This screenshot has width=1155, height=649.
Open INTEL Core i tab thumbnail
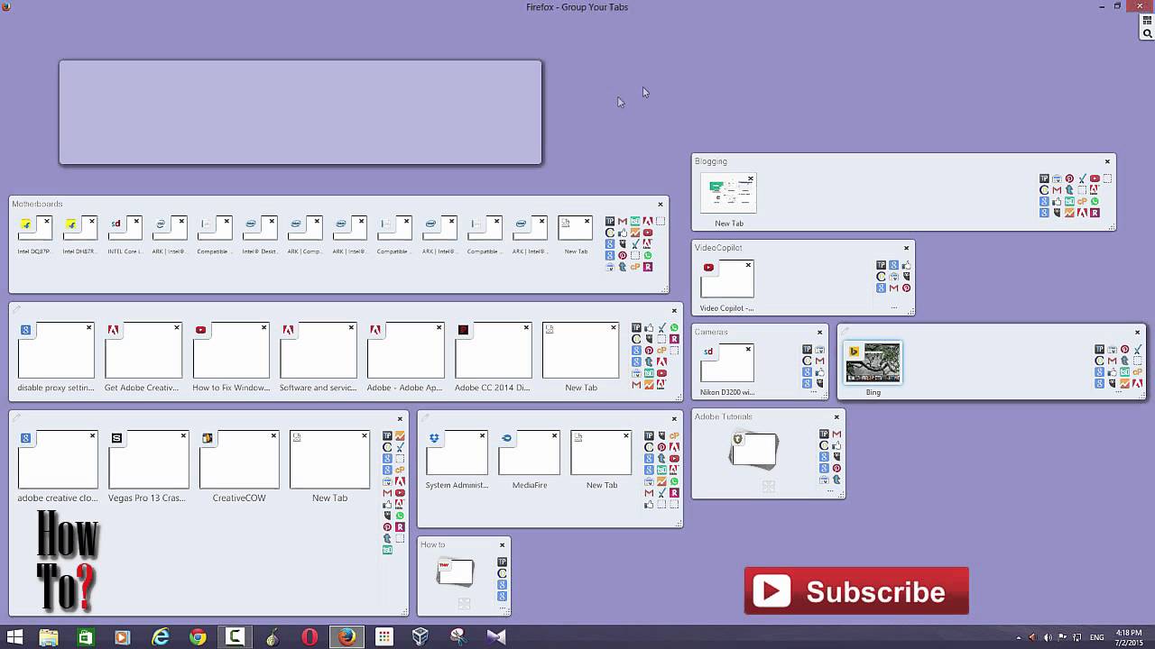point(125,229)
